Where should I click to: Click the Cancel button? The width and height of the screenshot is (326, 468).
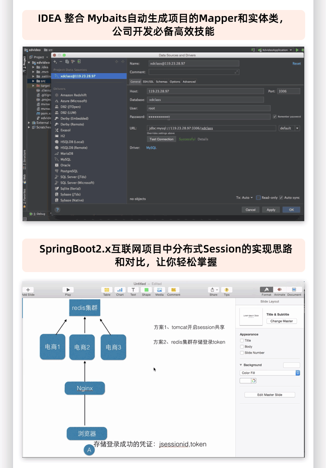250,210
